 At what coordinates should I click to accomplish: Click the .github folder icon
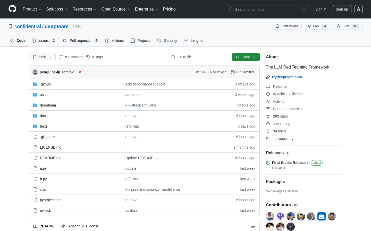click(35, 84)
